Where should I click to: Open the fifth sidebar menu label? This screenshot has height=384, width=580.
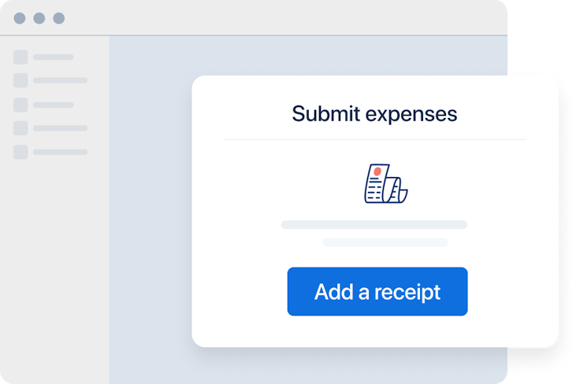point(61,152)
